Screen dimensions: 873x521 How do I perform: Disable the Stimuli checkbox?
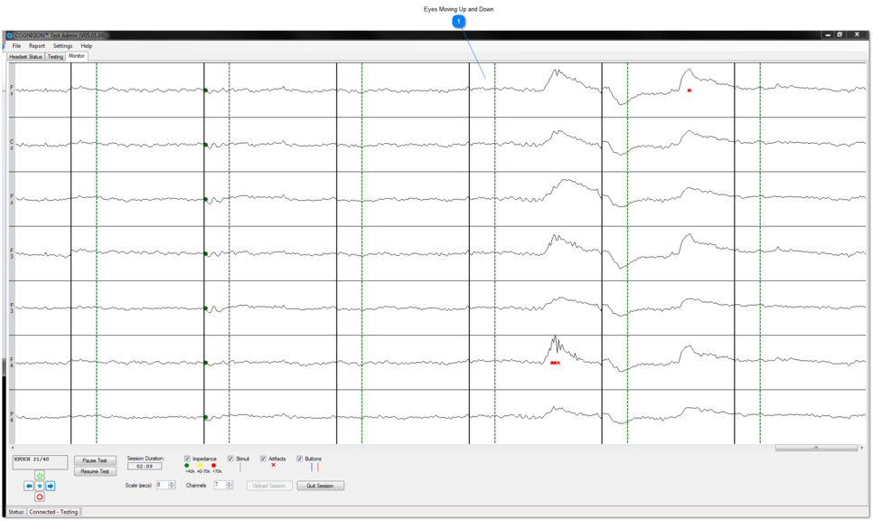230,459
